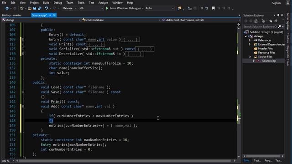The height and width of the screenshot is (164, 292).
Task: Expand collapsed Entry constructor at line 109
Action: pyautogui.click(x=23, y=40)
